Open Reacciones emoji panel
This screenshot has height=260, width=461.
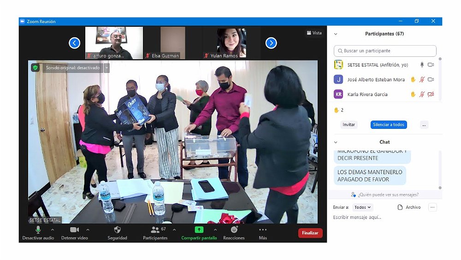pyautogui.click(x=234, y=230)
